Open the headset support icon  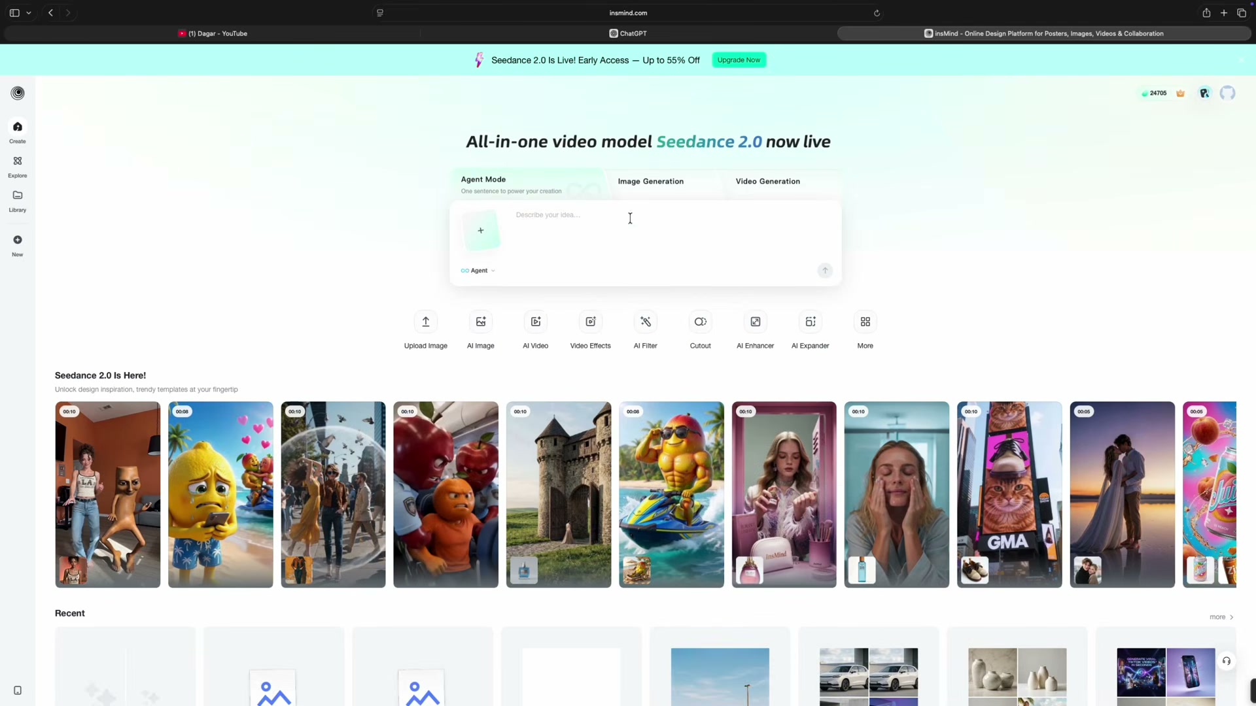click(x=1227, y=661)
